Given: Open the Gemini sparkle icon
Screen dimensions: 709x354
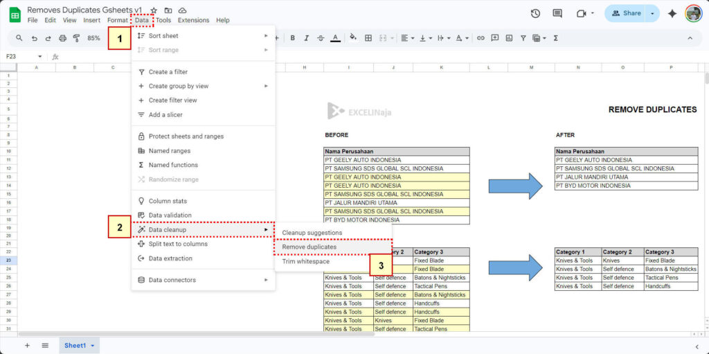Looking at the screenshot, I should click(672, 14).
